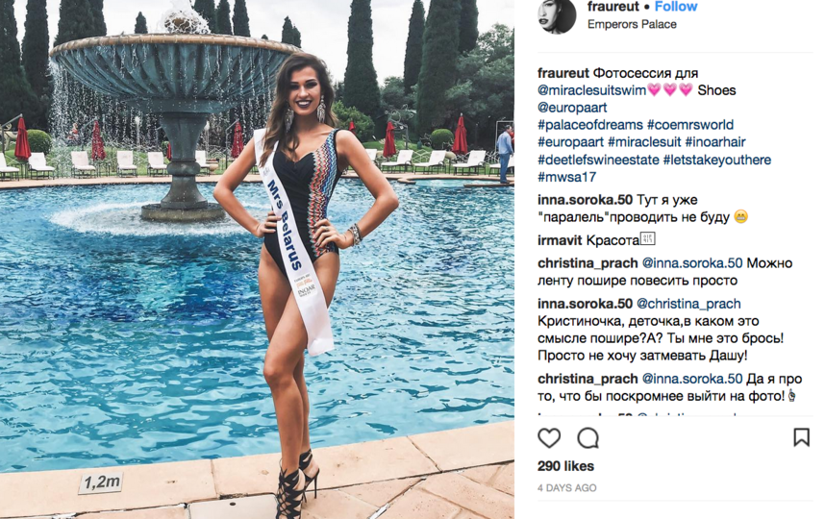Open the fraureut username in the post header
825x519 pixels.
[612, 7]
